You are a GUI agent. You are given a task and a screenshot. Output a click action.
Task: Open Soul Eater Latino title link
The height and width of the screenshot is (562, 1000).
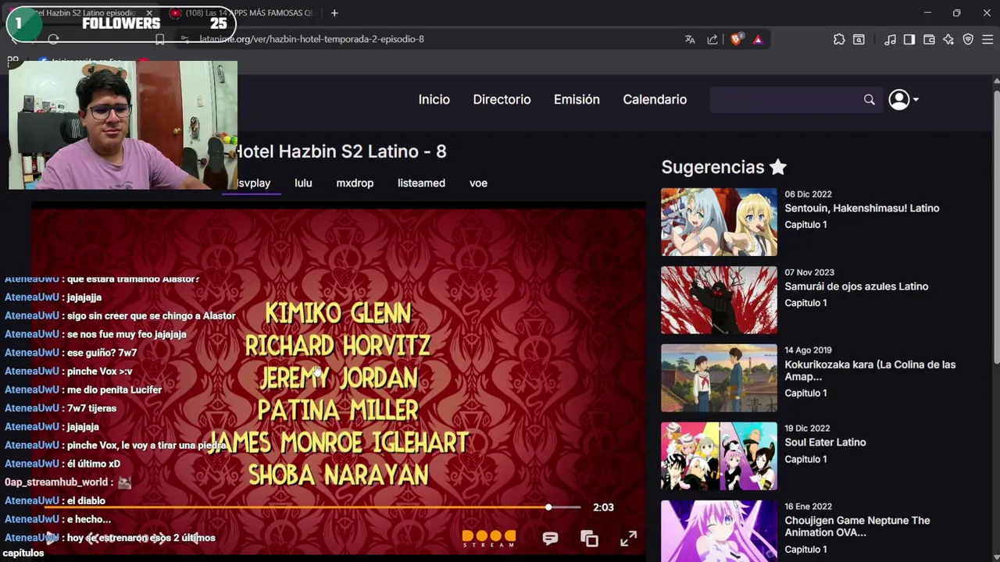(825, 443)
